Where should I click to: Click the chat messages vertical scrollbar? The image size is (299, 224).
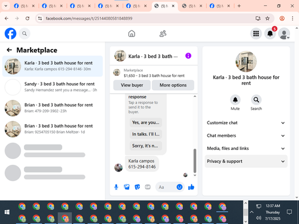point(195,161)
